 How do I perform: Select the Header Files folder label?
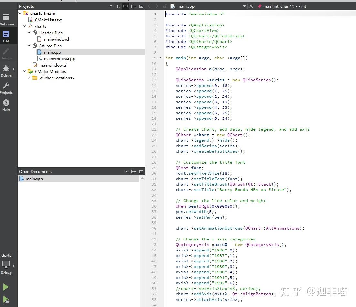point(51,33)
